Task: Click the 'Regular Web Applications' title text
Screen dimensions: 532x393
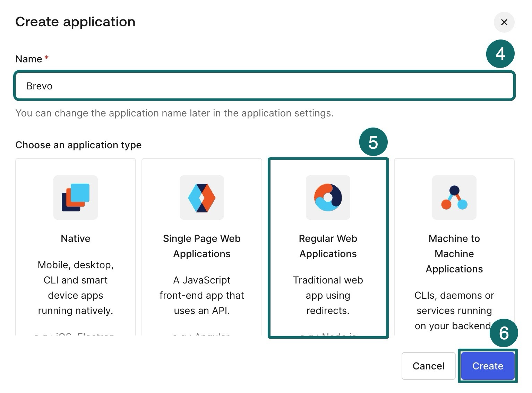Action: (328, 246)
